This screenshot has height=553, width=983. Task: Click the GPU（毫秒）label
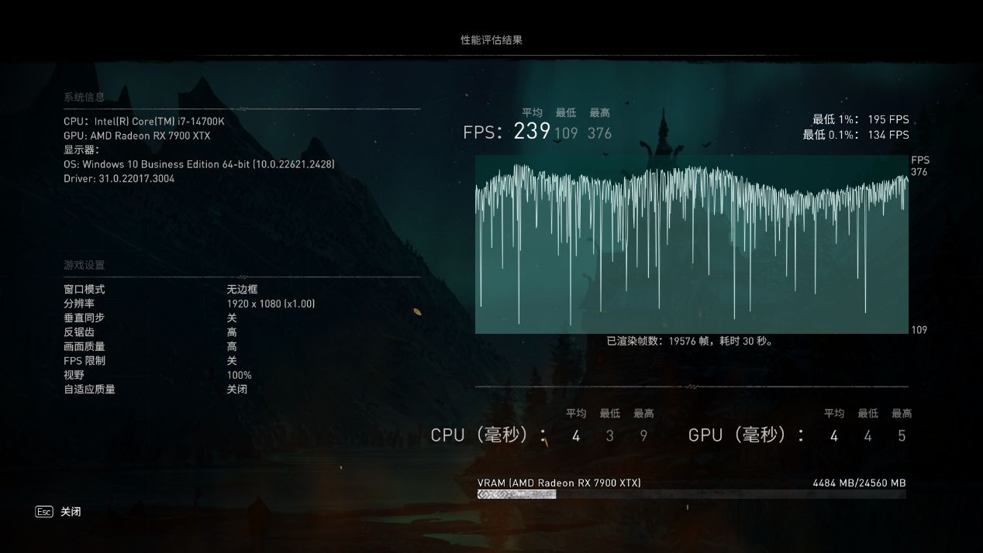click(x=747, y=435)
